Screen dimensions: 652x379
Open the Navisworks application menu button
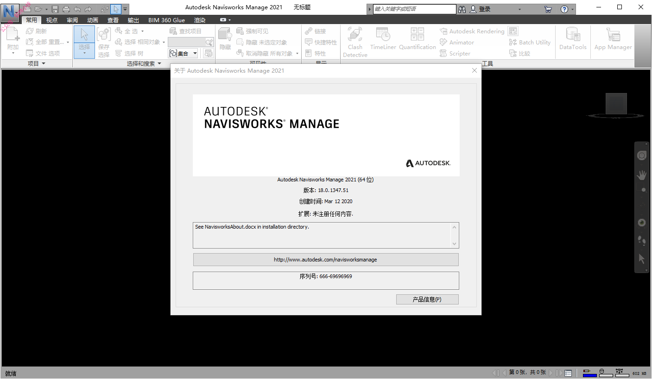tap(10, 12)
